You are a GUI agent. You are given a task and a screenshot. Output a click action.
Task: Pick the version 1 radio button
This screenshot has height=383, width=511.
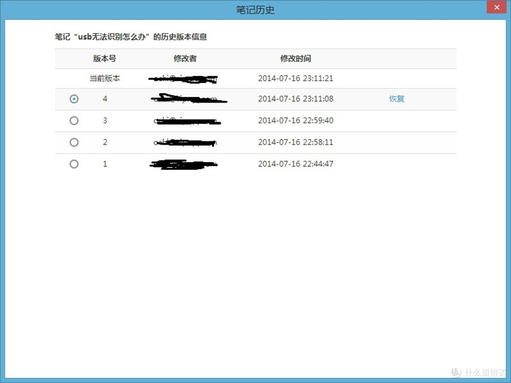tap(74, 164)
